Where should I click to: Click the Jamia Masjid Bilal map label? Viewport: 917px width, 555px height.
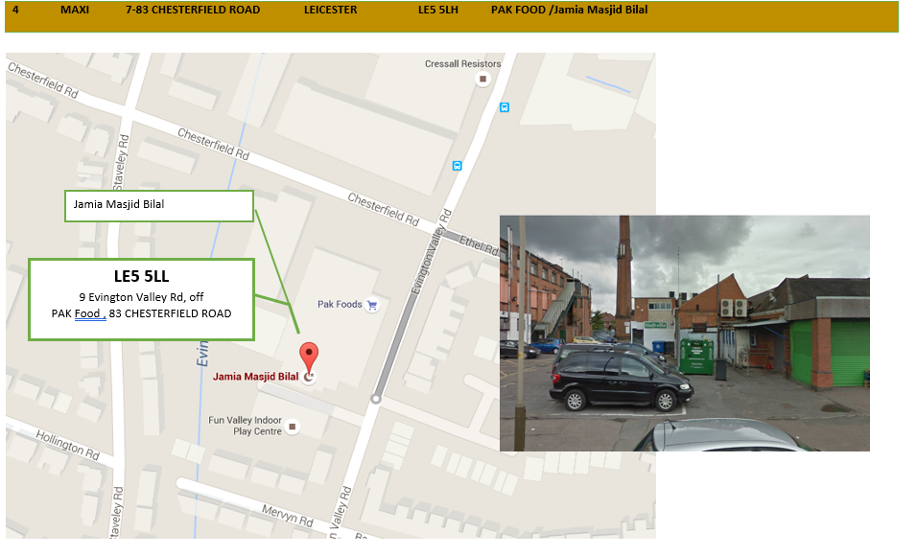tap(255, 377)
